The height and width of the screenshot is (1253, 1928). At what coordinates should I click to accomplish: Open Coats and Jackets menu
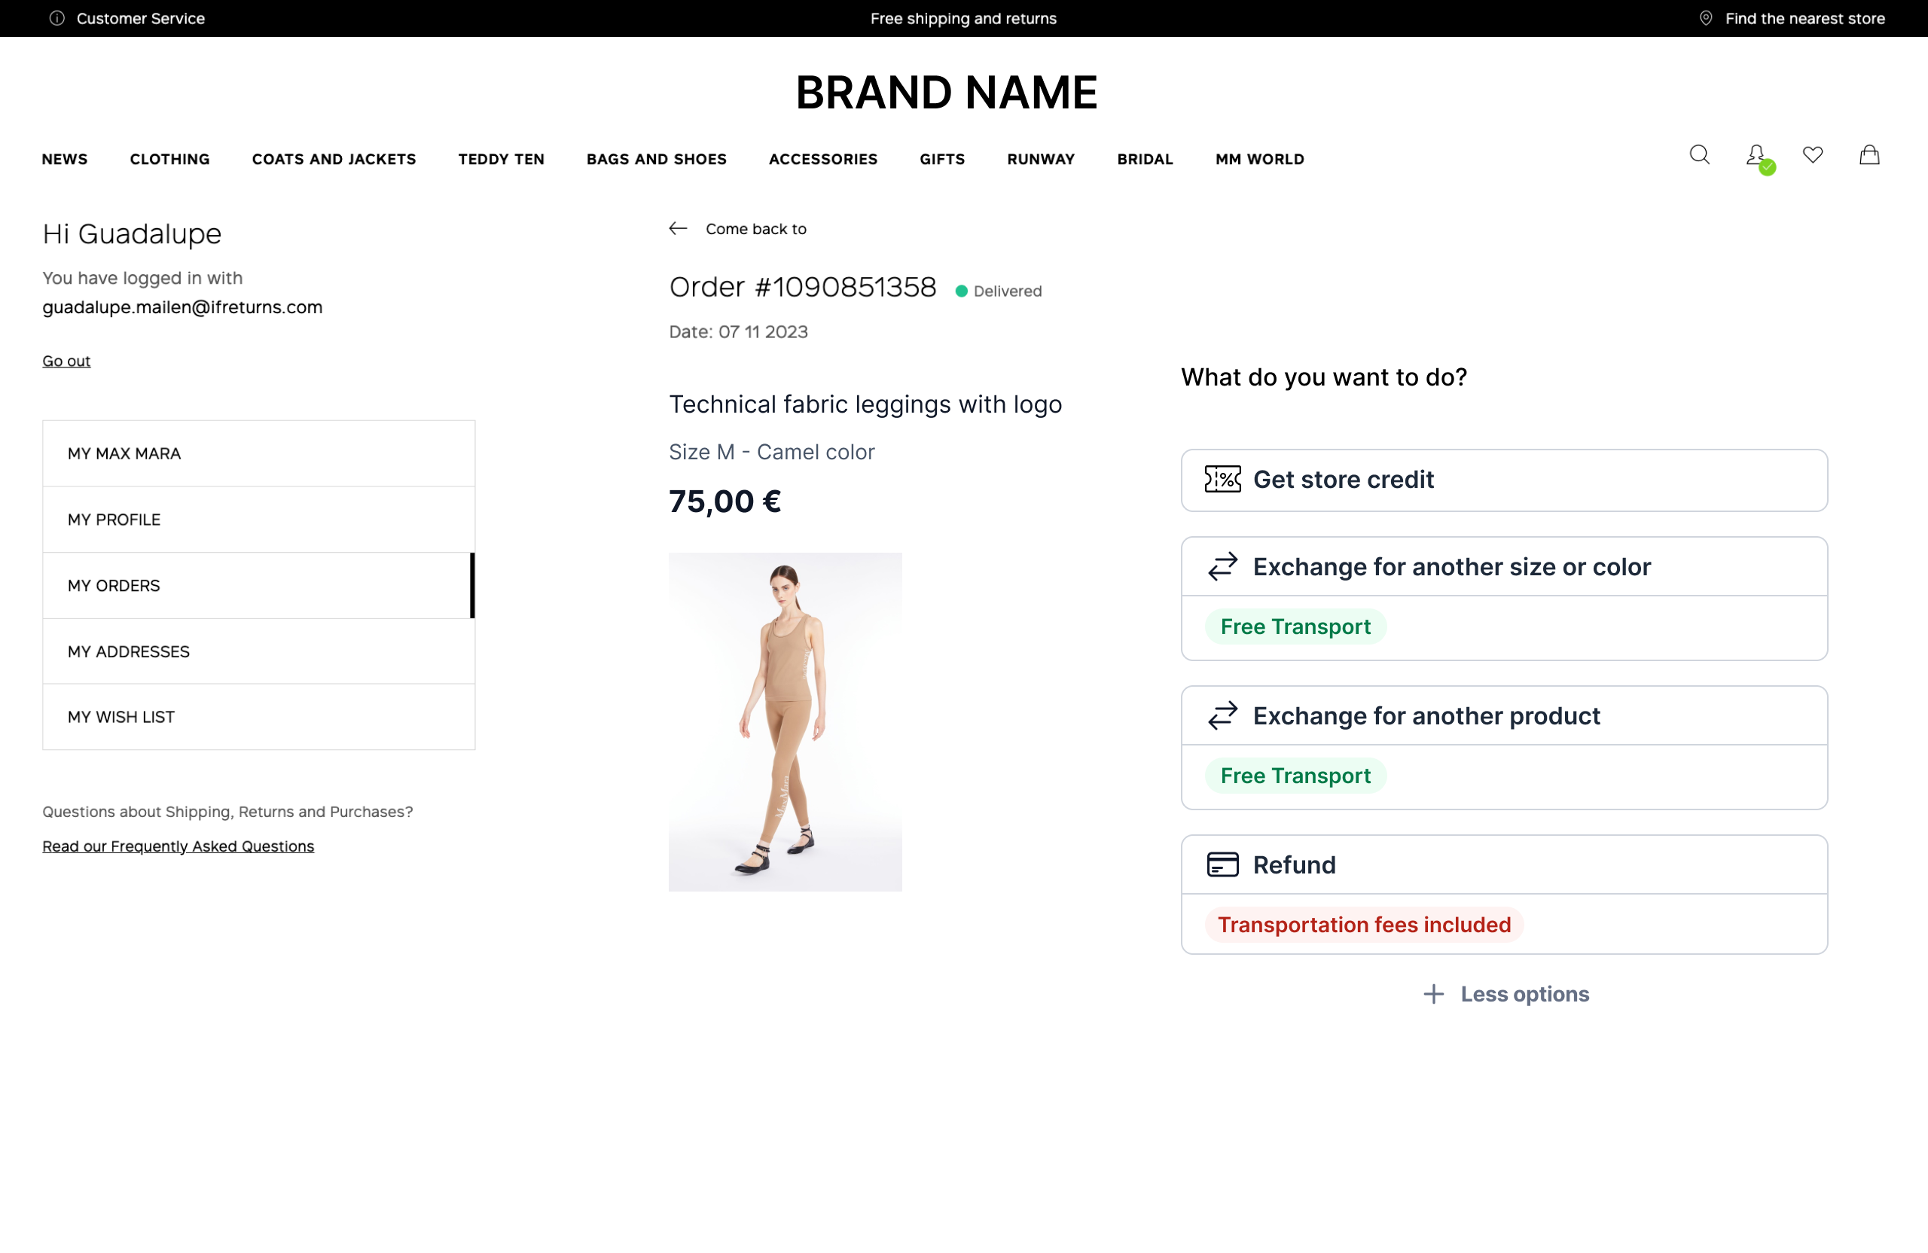tap(334, 159)
